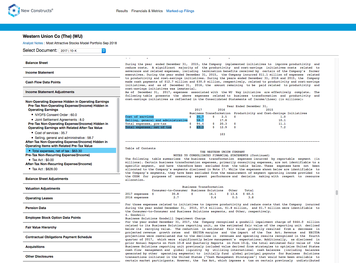Select Total expenses, net of tax : $63.30
Image resolution: width=356 pixels, height=263 pixels.
(71, 151)
